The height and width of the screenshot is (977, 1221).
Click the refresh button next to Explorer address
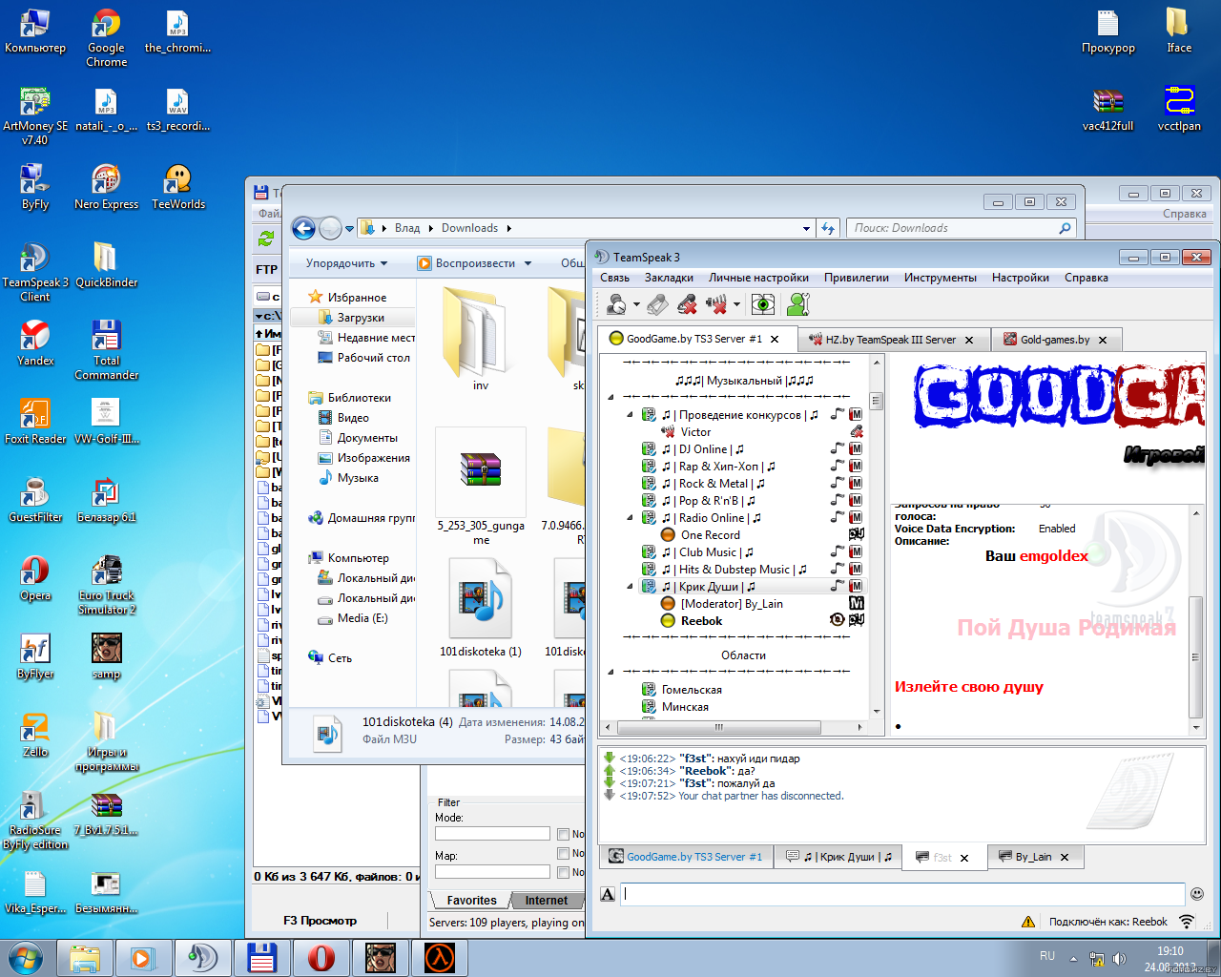[828, 228]
